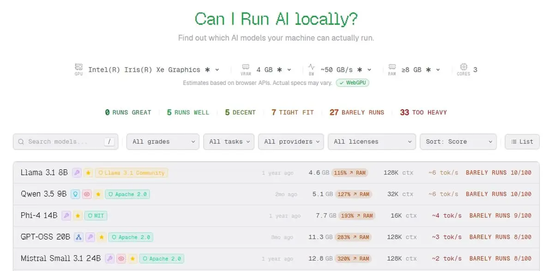Filter by 5 RUNS WELL grade
Screen dimensions: 554x271
188,112
